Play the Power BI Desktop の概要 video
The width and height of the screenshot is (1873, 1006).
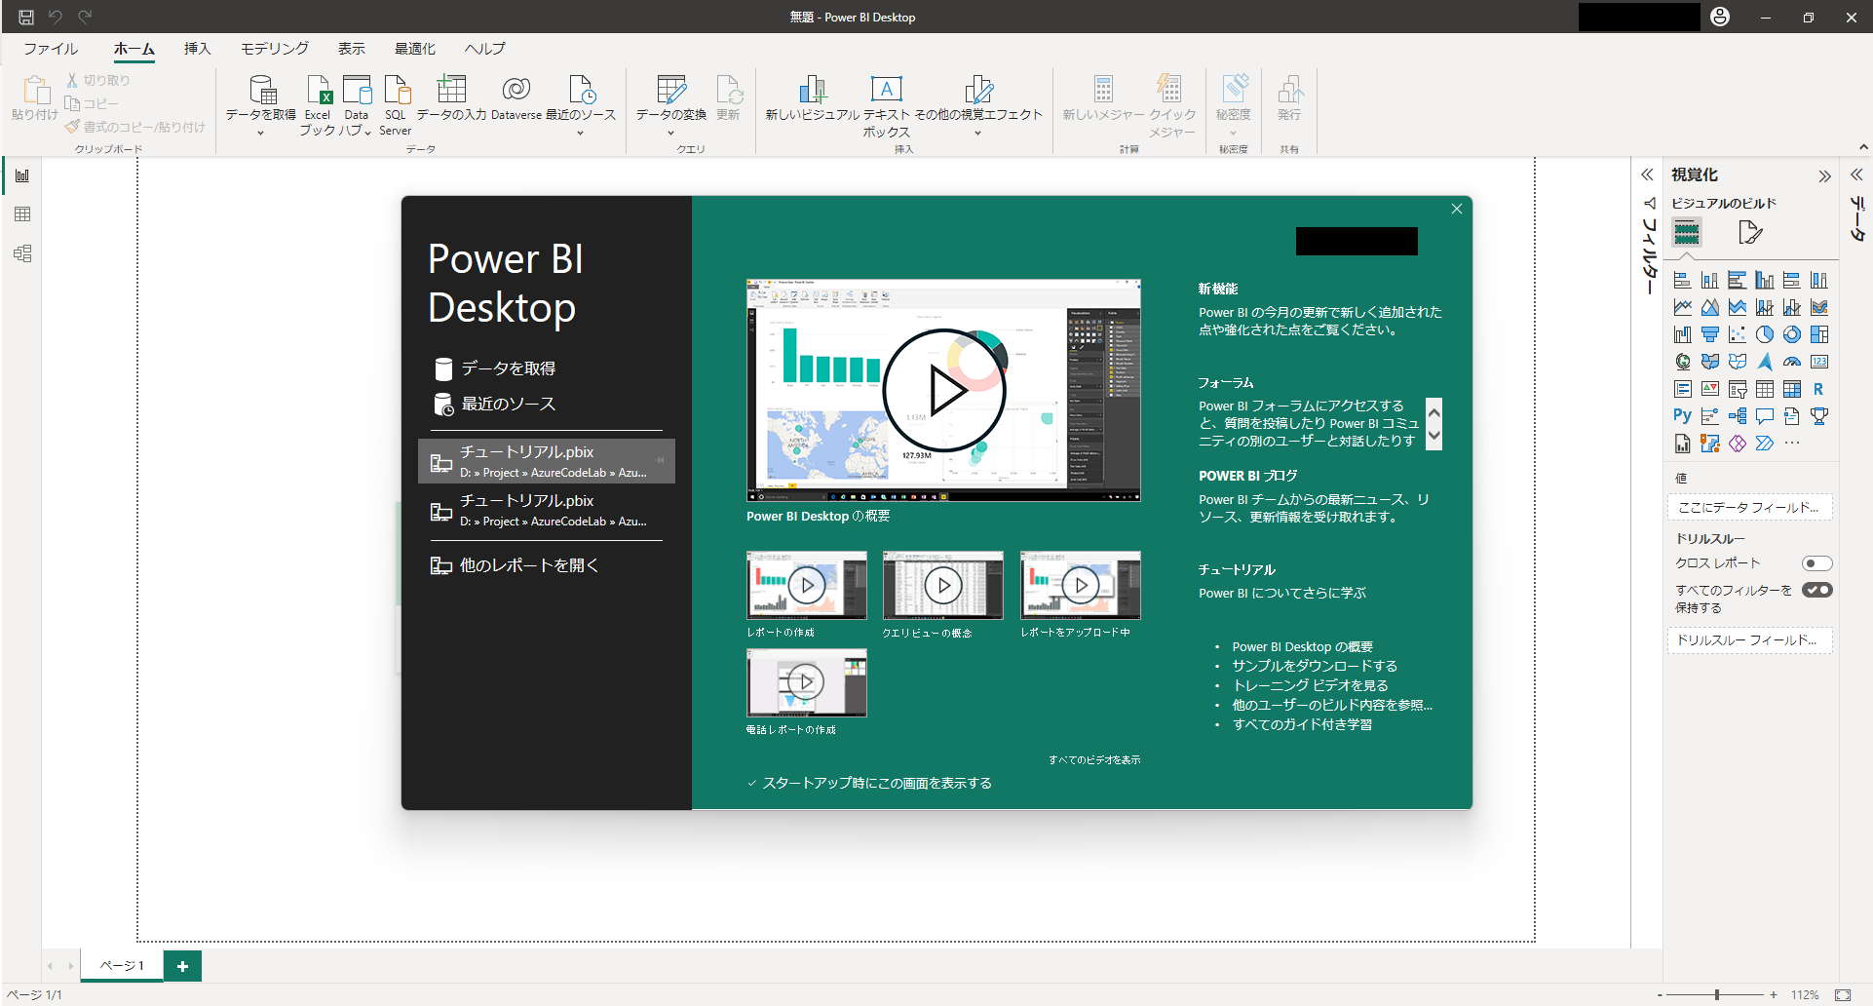[x=943, y=390]
